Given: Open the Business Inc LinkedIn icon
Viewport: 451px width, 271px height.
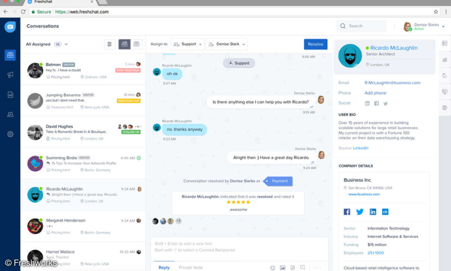Looking at the screenshot, I should tap(372, 212).
